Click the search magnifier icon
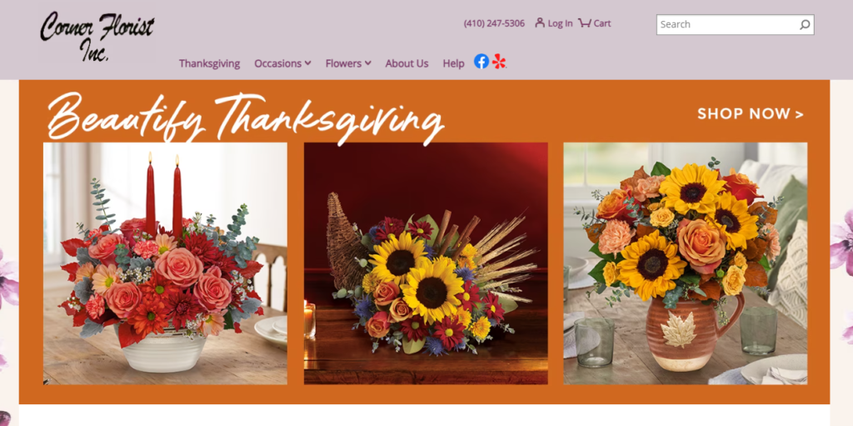 pyautogui.click(x=805, y=24)
